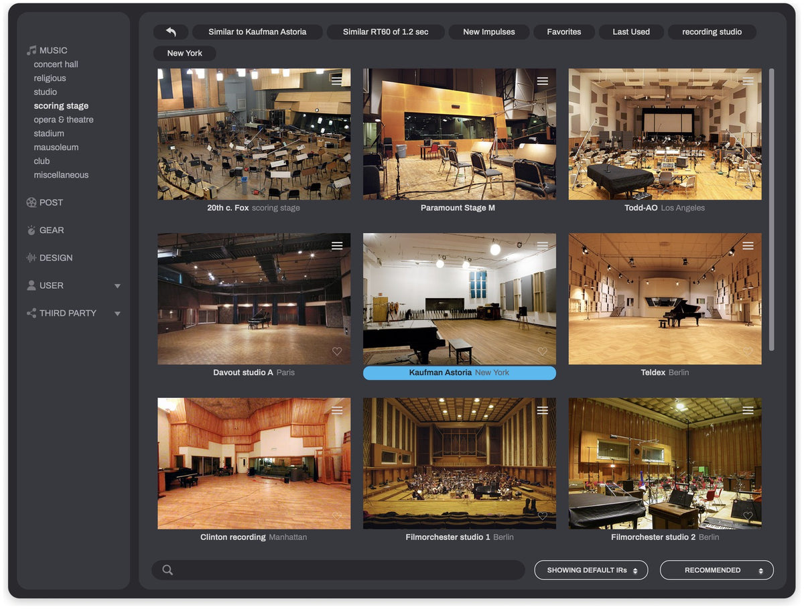
Task: Click the MUSIC note icon in sidebar
Action: click(31, 50)
